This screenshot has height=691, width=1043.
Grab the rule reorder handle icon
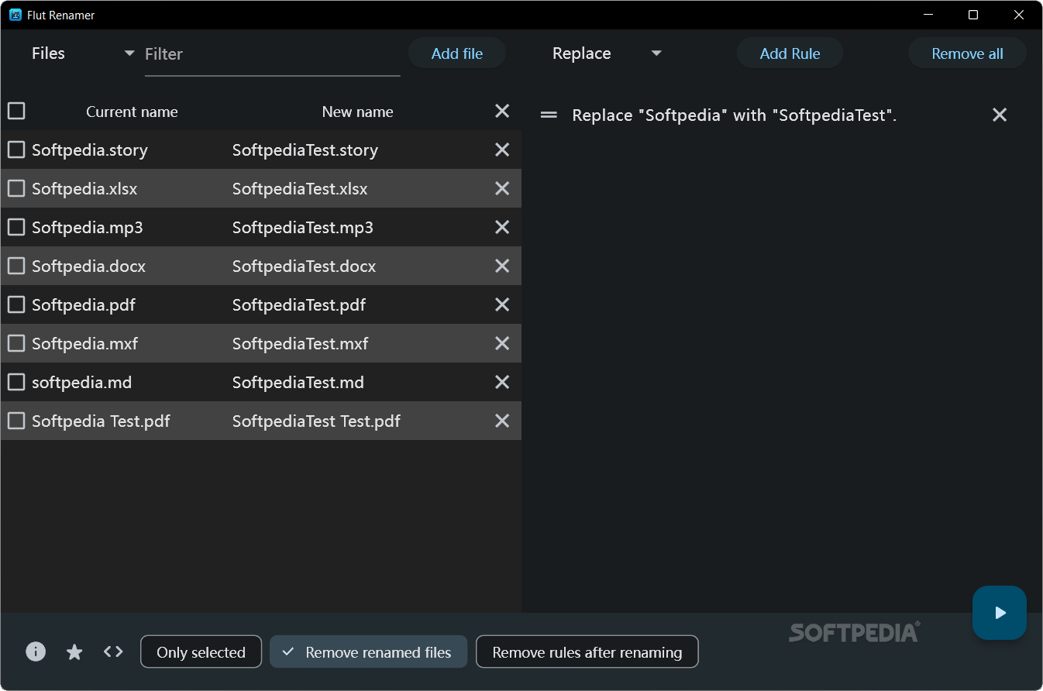549,115
